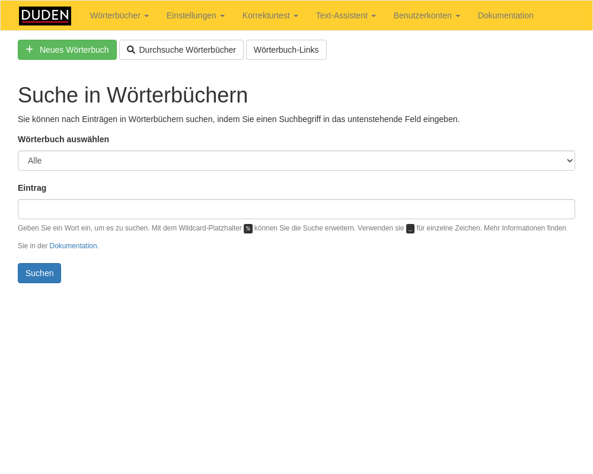Open the Benutzerkonten menu

(426, 15)
